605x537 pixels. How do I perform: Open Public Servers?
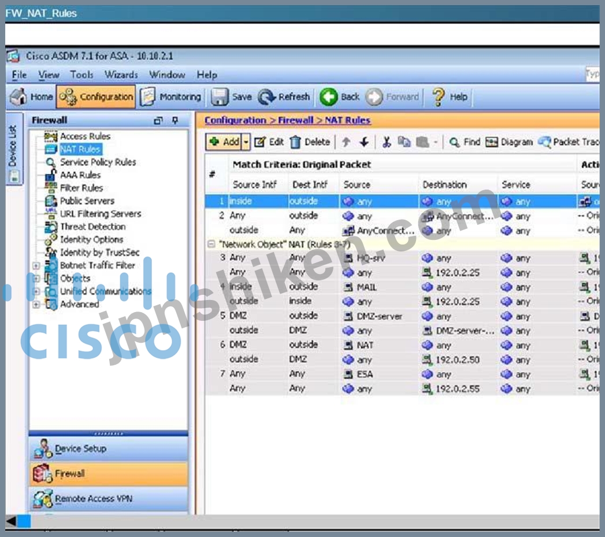pos(87,201)
